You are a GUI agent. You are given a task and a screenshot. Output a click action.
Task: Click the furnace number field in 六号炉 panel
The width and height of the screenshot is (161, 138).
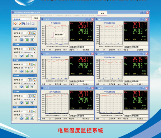tap(24, 112)
